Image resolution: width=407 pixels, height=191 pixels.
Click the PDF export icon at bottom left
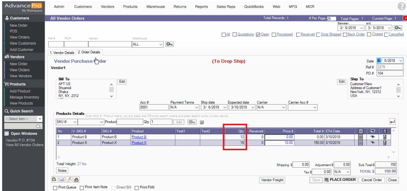point(76,180)
